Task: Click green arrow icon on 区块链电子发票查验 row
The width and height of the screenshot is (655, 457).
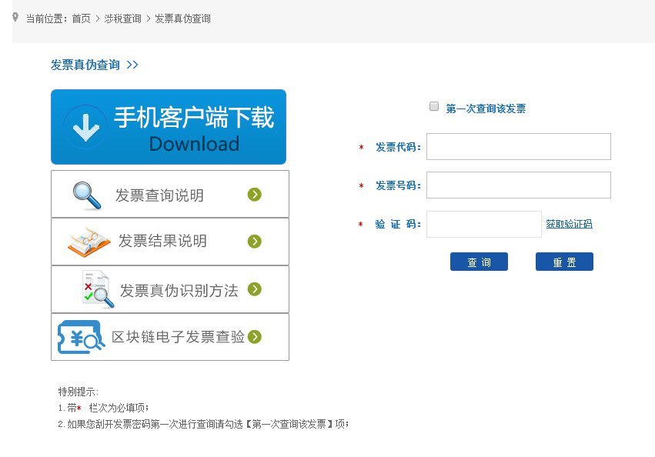Action: 255,336
